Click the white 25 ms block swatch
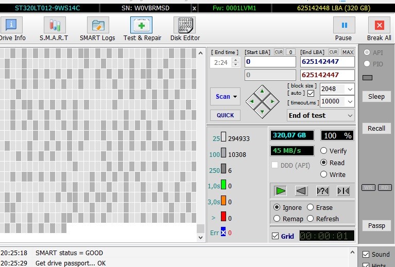 coord(224,137)
